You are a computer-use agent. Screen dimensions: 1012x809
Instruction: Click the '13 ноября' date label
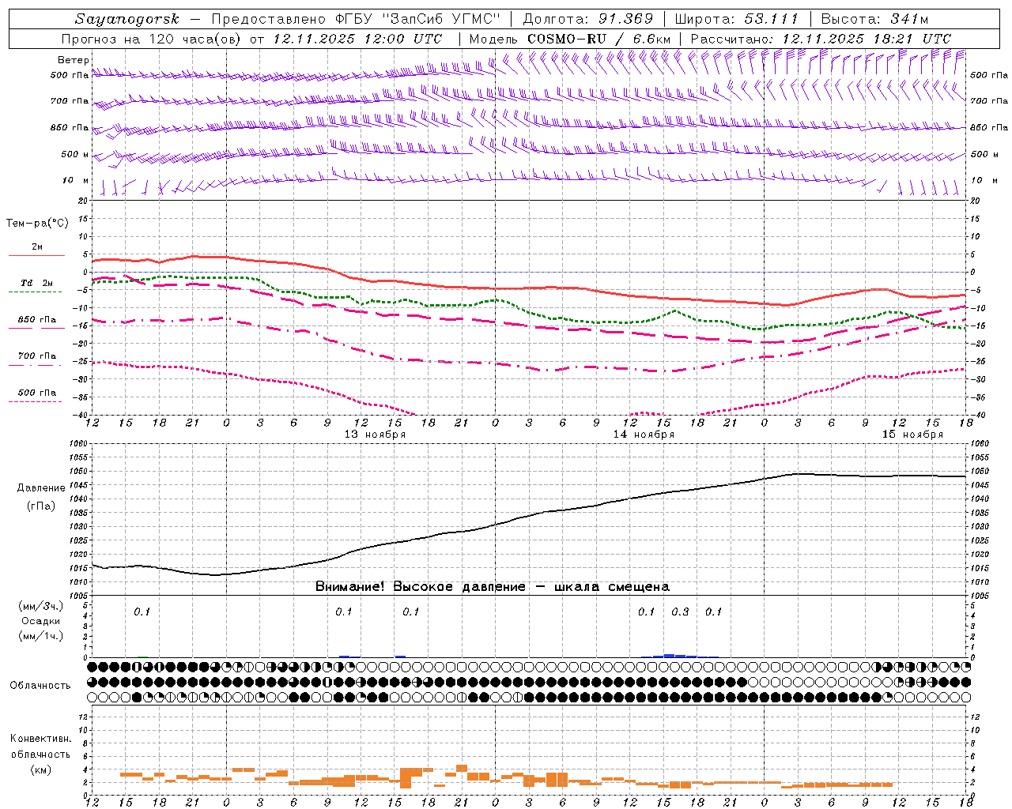375,435
